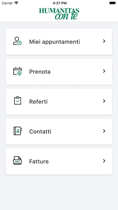Tap the address book Contatti icon
The width and height of the screenshot is (118, 210).
tap(18, 131)
